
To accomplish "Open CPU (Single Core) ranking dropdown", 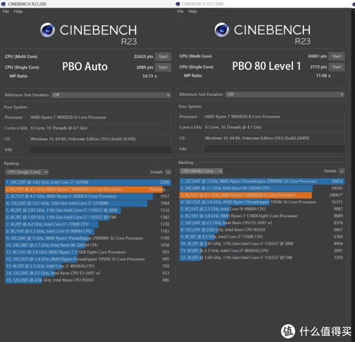I will click(27, 172).
